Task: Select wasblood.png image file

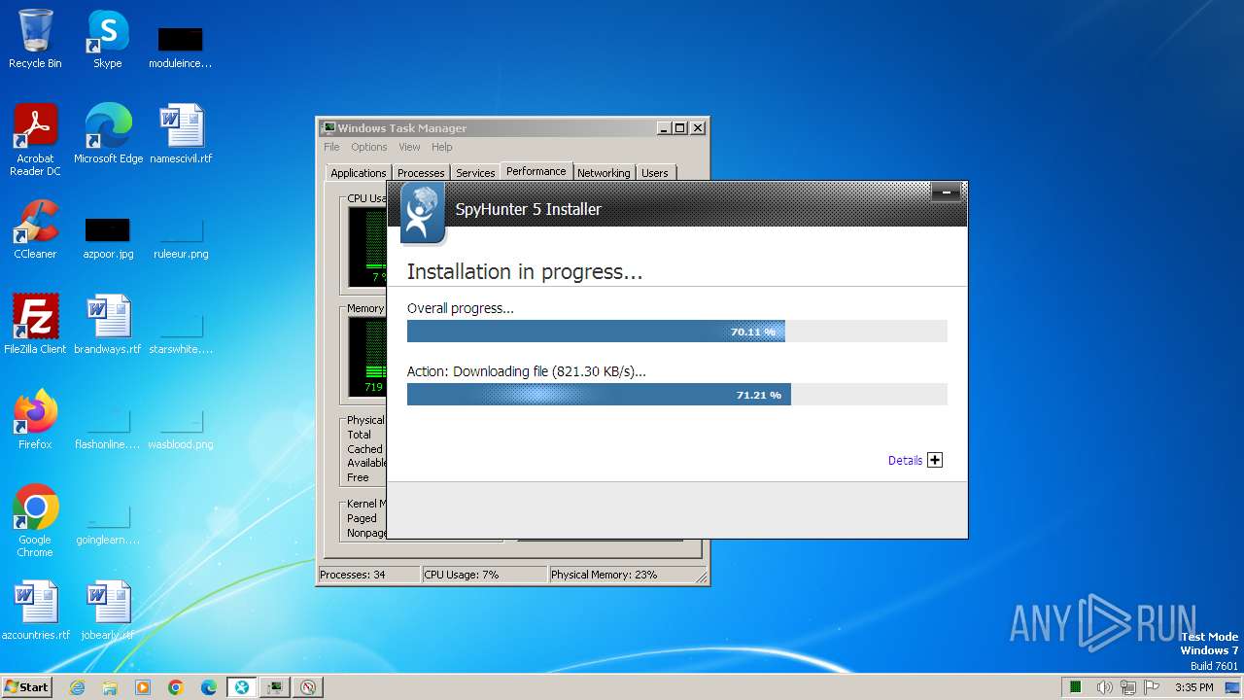Action: (x=181, y=429)
